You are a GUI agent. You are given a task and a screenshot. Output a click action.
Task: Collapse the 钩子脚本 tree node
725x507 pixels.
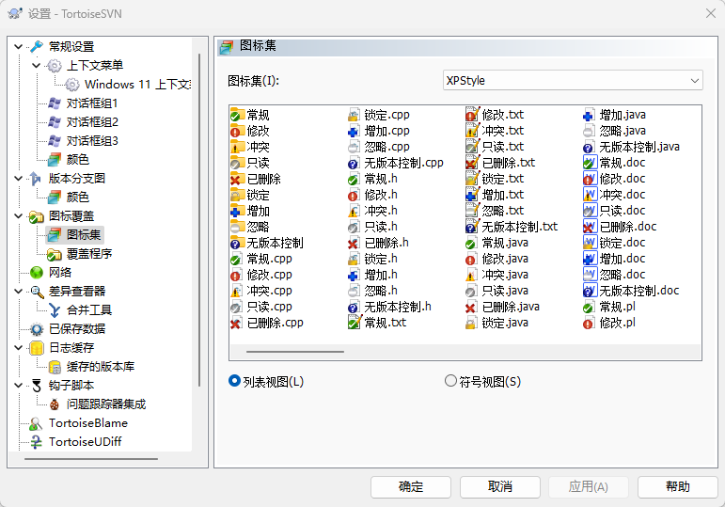(19, 385)
